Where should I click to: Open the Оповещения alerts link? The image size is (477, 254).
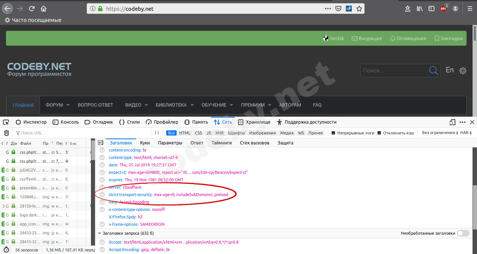(408, 38)
